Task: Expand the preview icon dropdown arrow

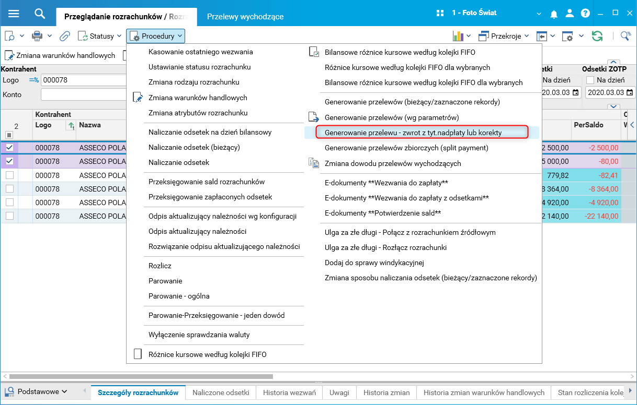Action: click(x=21, y=36)
